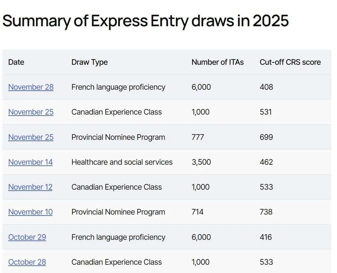Select the 777 ITAs cell

tap(198, 137)
